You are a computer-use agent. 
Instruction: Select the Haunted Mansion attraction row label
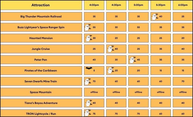[x=41, y=38]
